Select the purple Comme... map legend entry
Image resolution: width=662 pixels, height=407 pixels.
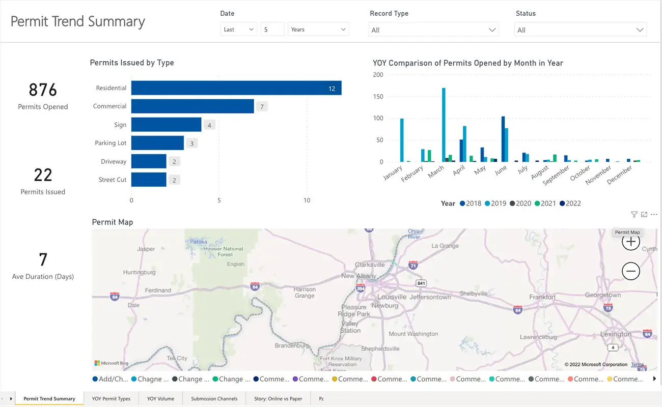pos(310,379)
